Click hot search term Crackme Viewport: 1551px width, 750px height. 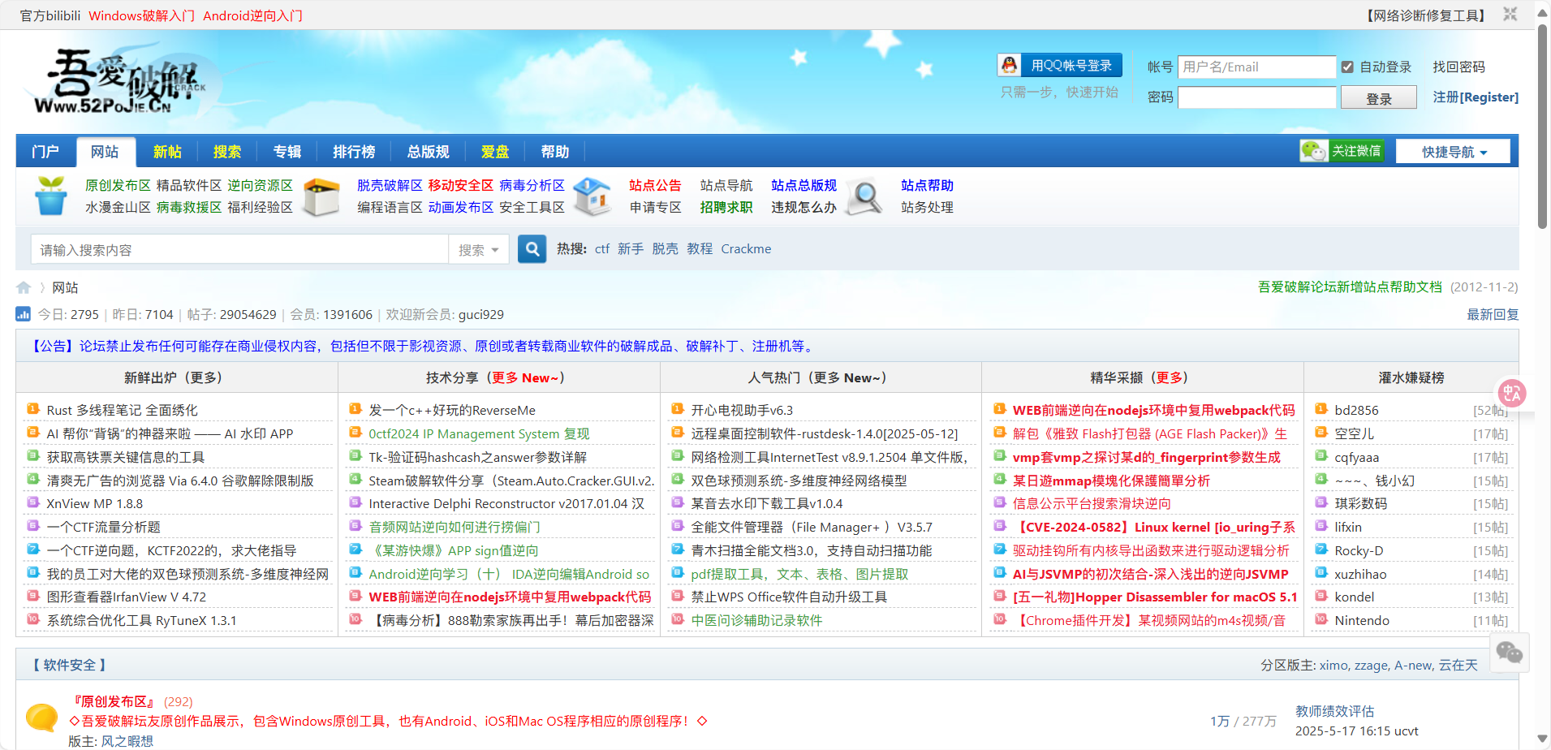click(x=746, y=249)
